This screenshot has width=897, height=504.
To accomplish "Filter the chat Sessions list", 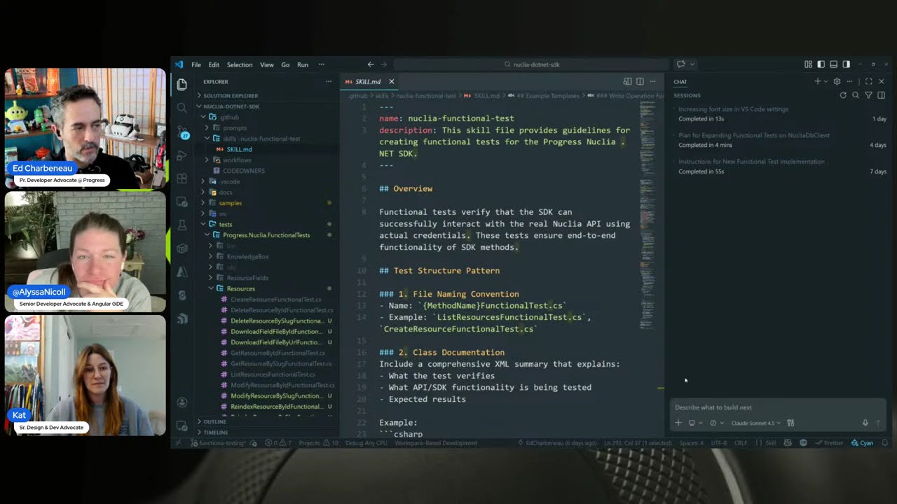I will (x=868, y=95).
